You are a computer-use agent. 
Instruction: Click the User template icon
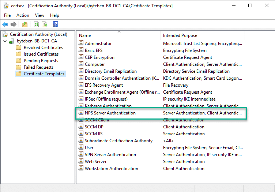point(81,147)
